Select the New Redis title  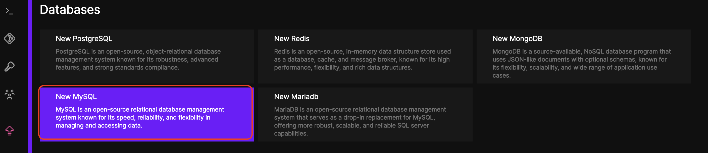point(291,39)
